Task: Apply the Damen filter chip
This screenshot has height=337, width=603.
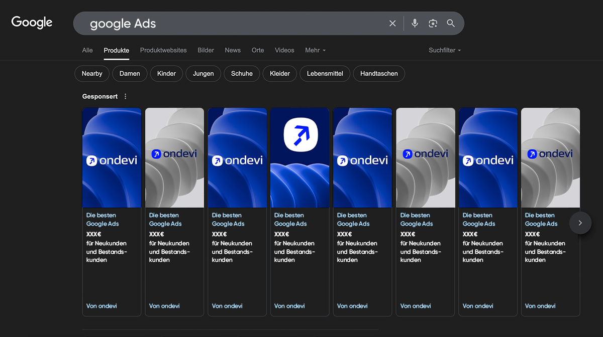Action: click(x=130, y=74)
